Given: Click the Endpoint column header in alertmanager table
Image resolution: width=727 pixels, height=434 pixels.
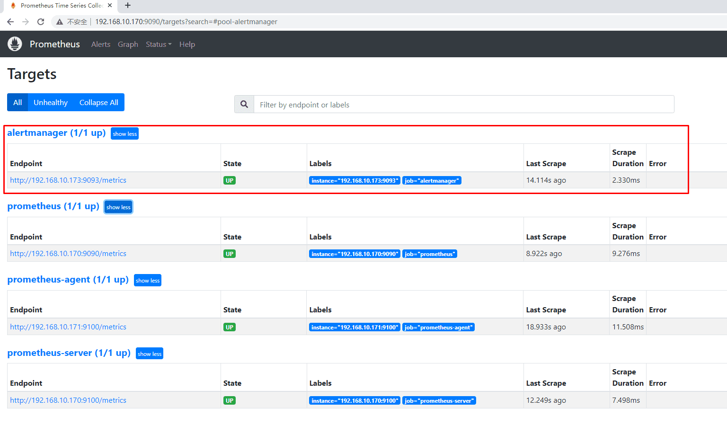Looking at the screenshot, I should click(x=26, y=164).
